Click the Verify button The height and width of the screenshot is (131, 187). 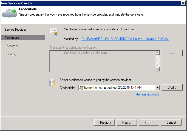tap(172, 53)
